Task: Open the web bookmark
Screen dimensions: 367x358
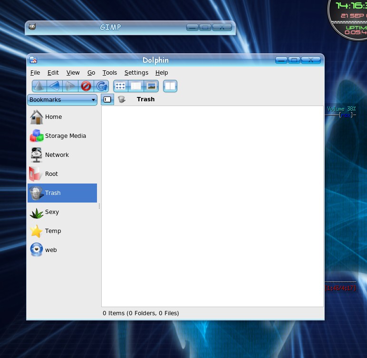Action: coord(62,250)
